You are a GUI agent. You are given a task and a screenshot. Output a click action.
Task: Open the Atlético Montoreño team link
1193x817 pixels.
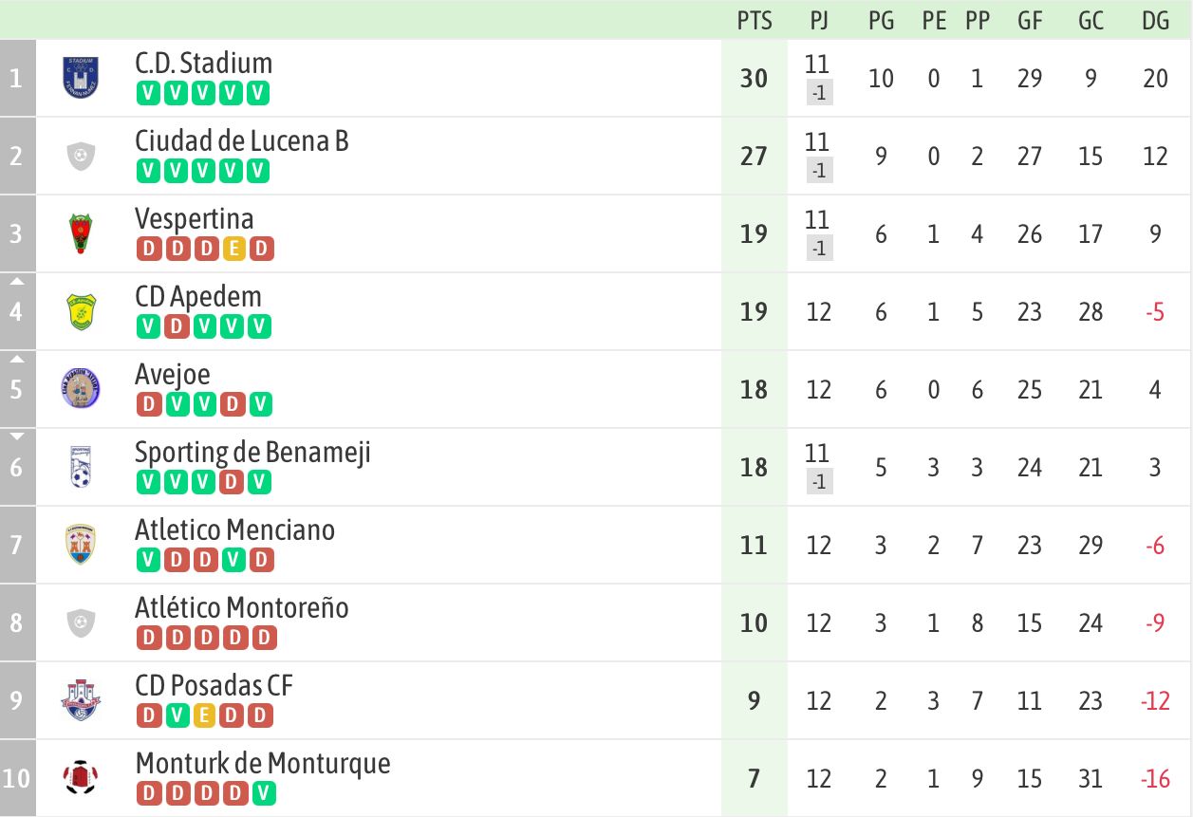(242, 607)
